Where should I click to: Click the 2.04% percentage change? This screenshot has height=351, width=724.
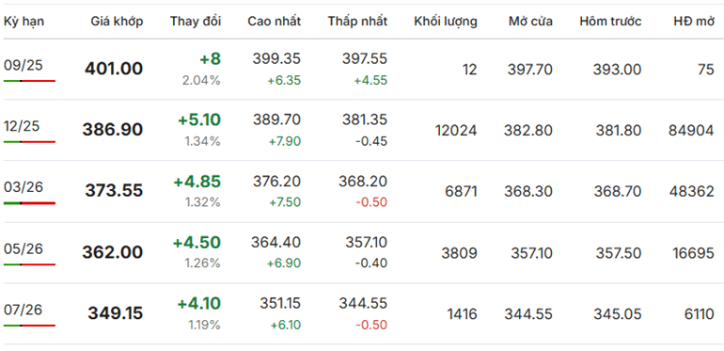click(201, 80)
